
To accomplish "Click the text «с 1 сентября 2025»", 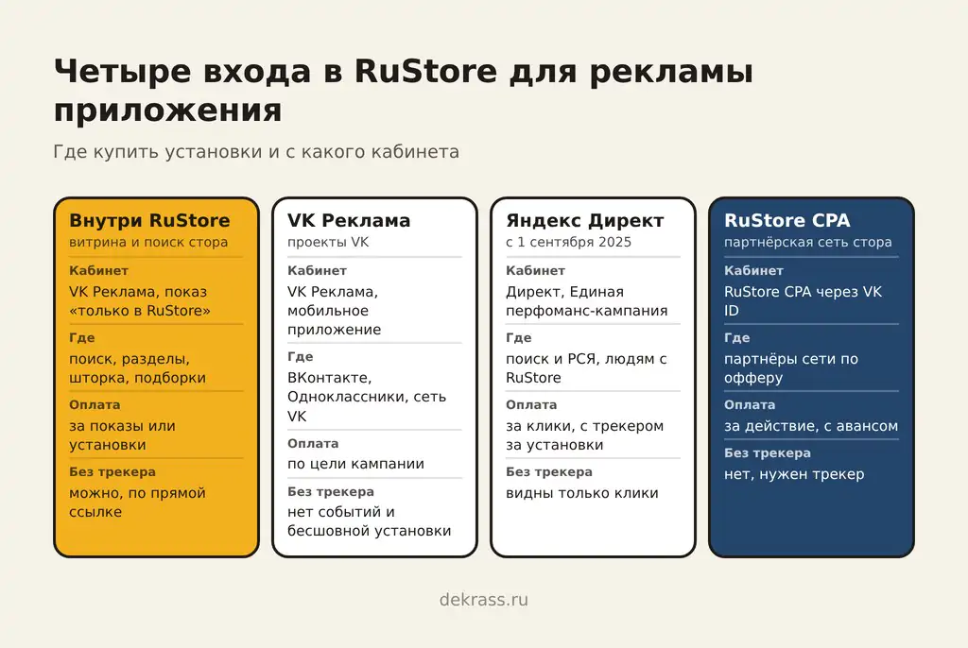I will (568, 242).
